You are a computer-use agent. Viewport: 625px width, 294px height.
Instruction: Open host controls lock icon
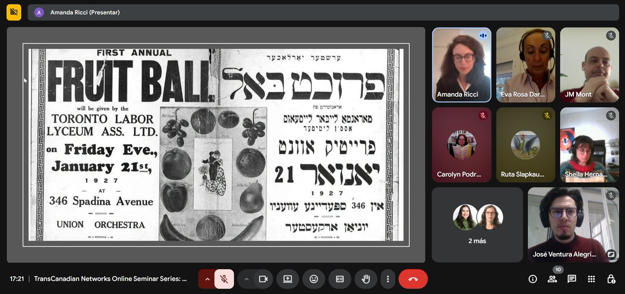[x=611, y=279]
